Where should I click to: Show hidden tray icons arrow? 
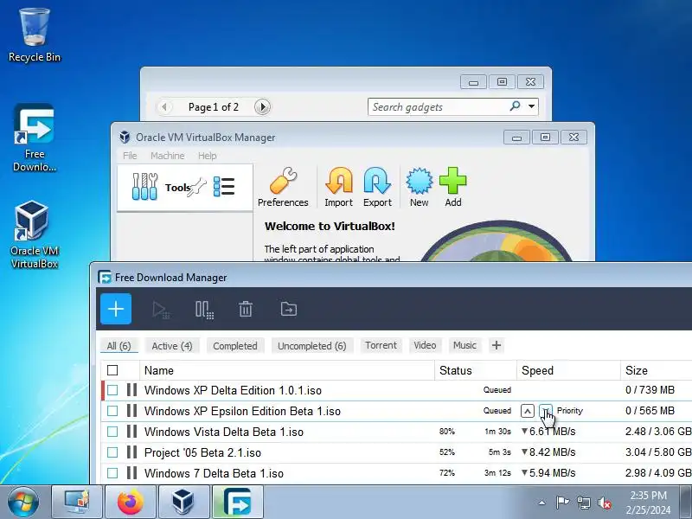pos(542,503)
